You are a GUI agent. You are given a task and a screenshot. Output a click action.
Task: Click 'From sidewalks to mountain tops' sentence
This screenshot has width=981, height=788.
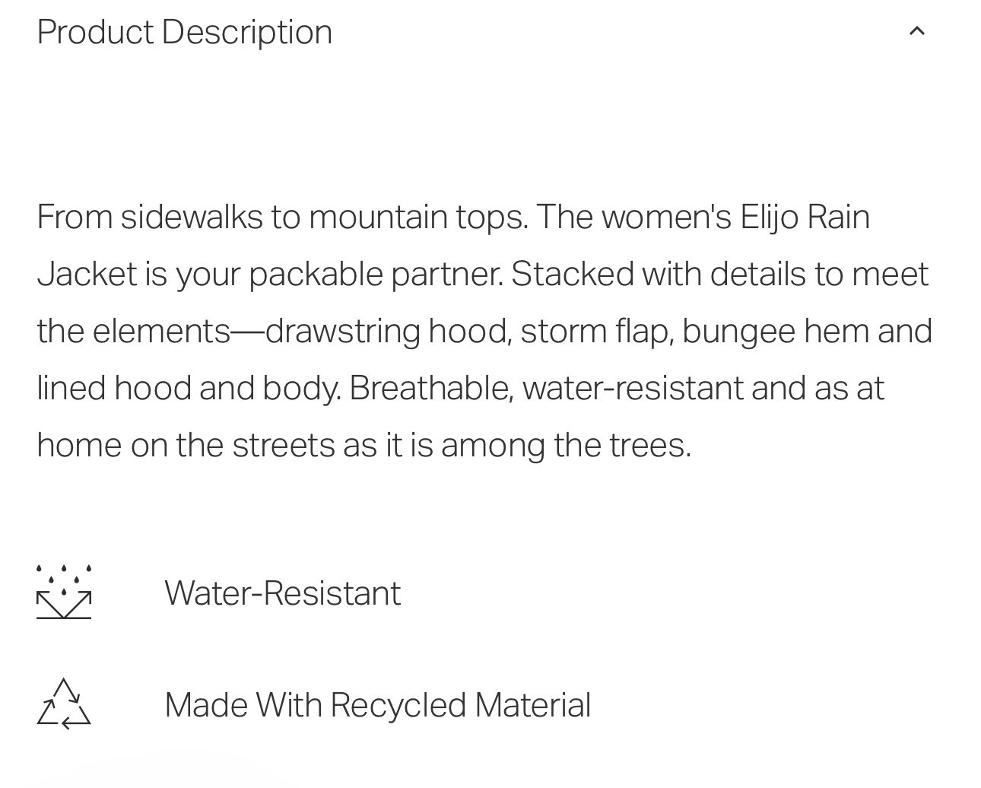282,218
